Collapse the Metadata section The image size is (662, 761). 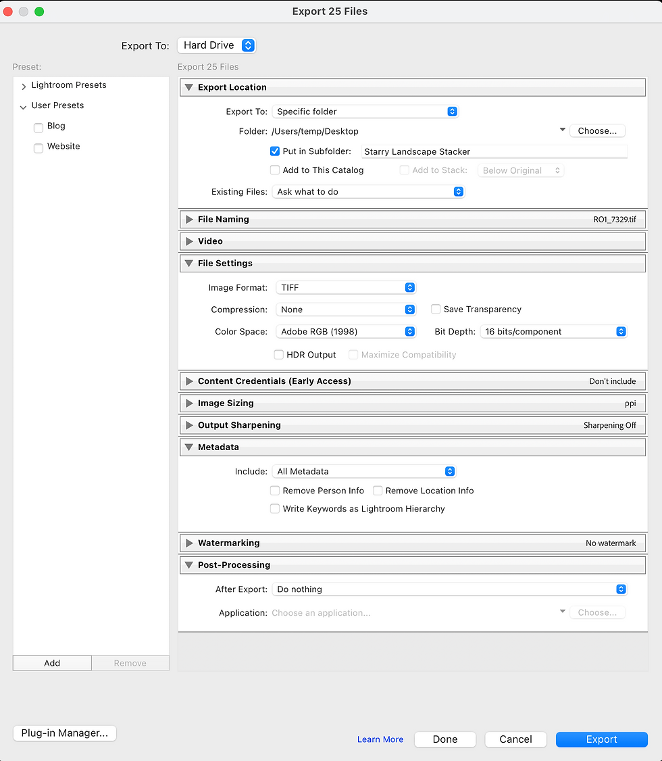189,447
